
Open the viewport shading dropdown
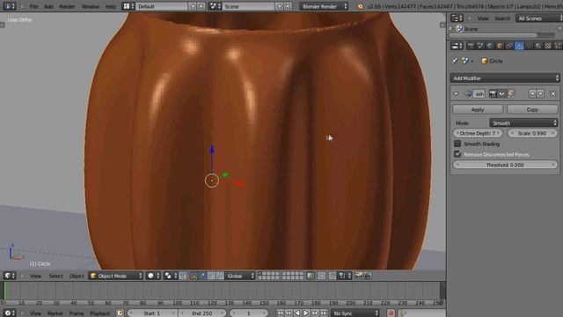pos(153,276)
